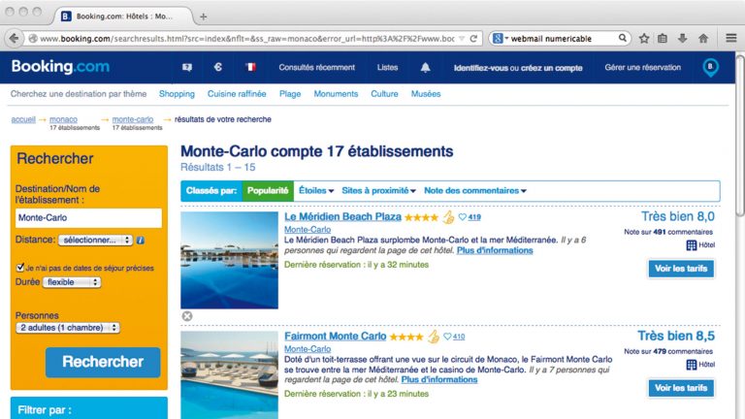The height and width of the screenshot is (419, 745).
Task: Choose the Shopping theme link
Action: (x=177, y=94)
